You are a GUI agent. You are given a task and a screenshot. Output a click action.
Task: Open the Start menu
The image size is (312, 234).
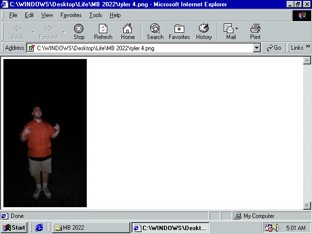[x=14, y=228]
